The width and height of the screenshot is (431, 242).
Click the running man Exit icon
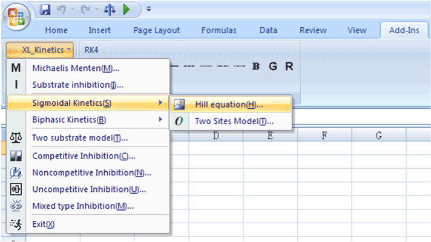pyautogui.click(x=16, y=224)
